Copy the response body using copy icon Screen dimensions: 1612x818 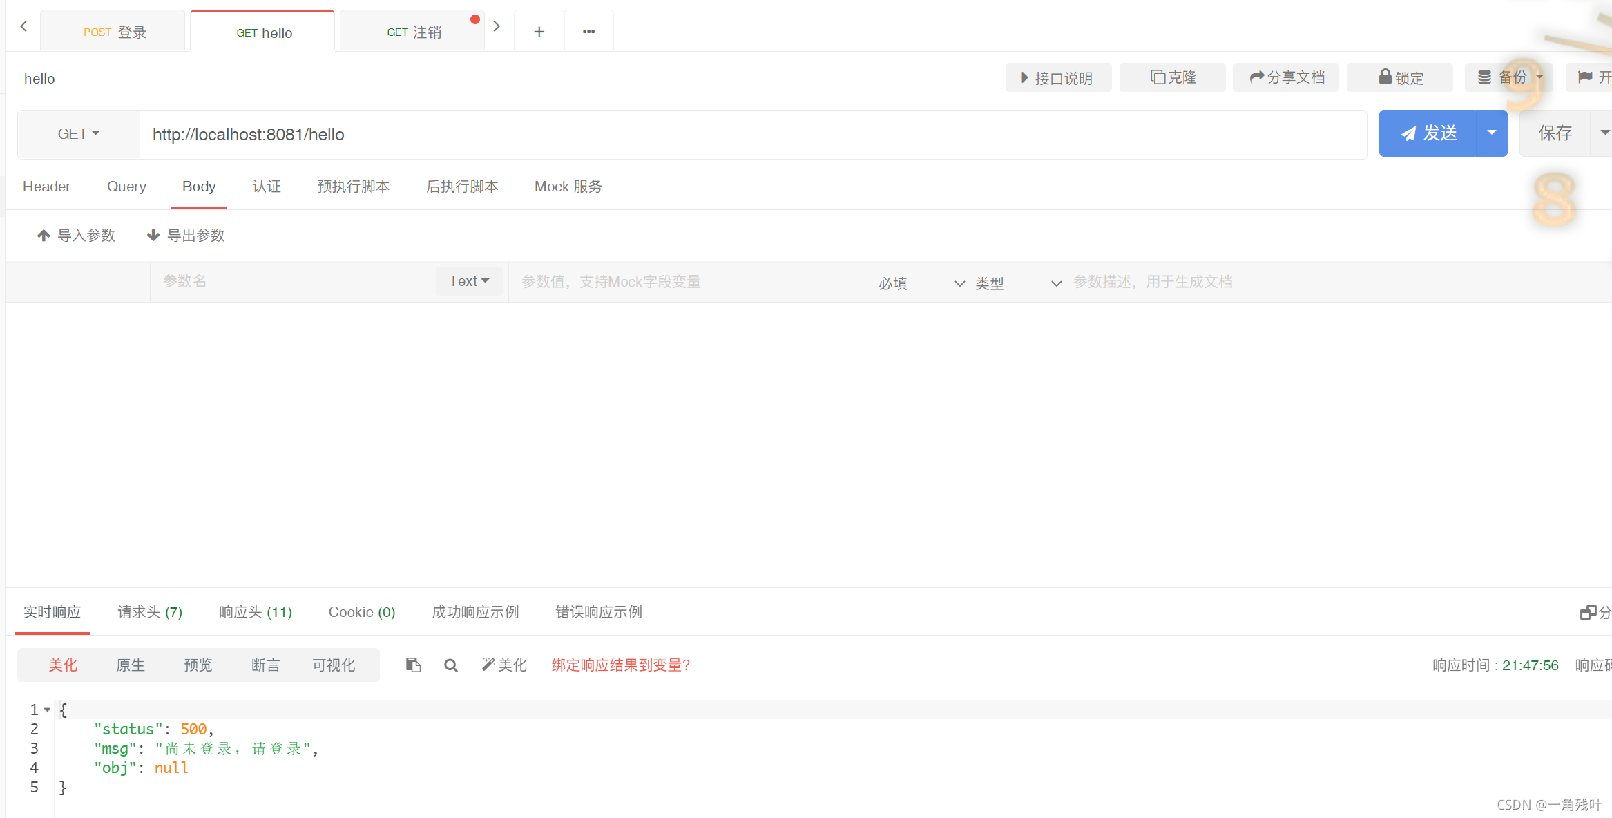[x=413, y=665]
